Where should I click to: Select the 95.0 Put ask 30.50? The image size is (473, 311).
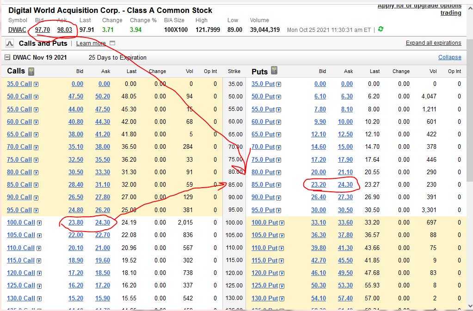(345, 210)
